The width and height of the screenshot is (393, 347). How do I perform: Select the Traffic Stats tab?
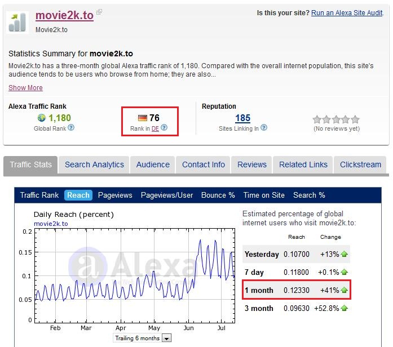pos(30,164)
